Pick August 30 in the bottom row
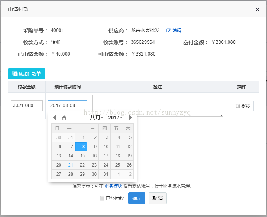 pyautogui.click(x=93, y=174)
